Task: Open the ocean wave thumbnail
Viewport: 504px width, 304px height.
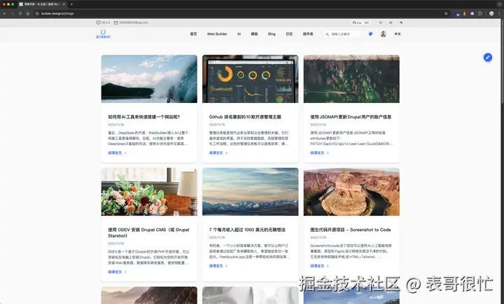Action: [x=149, y=79]
